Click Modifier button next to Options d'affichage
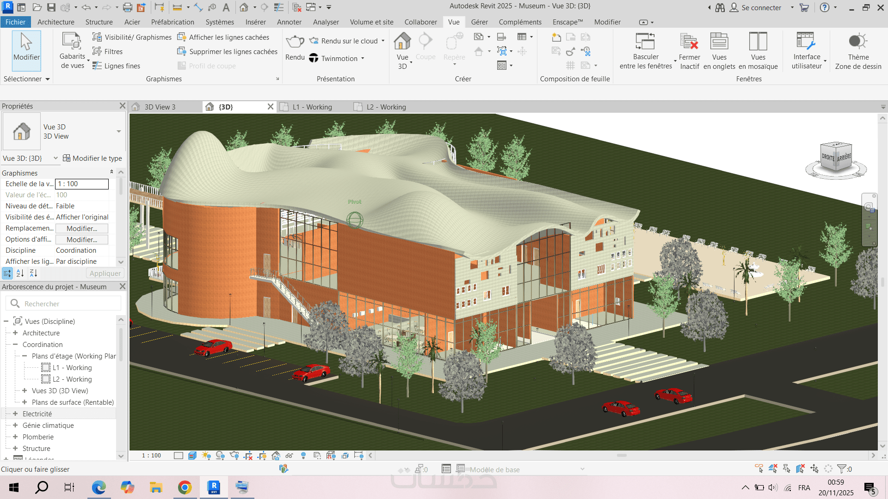The height and width of the screenshot is (499, 888). [x=82, y=239]
